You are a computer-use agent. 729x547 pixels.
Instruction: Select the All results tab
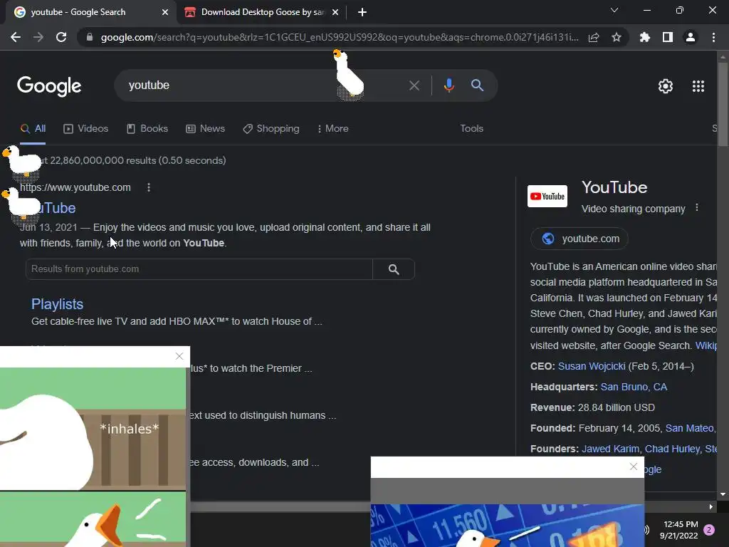[33, 129]
